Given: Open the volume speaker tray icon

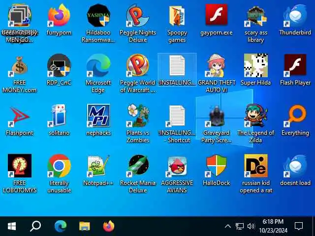Looking at the screenshot, I should tap(251, 226).
